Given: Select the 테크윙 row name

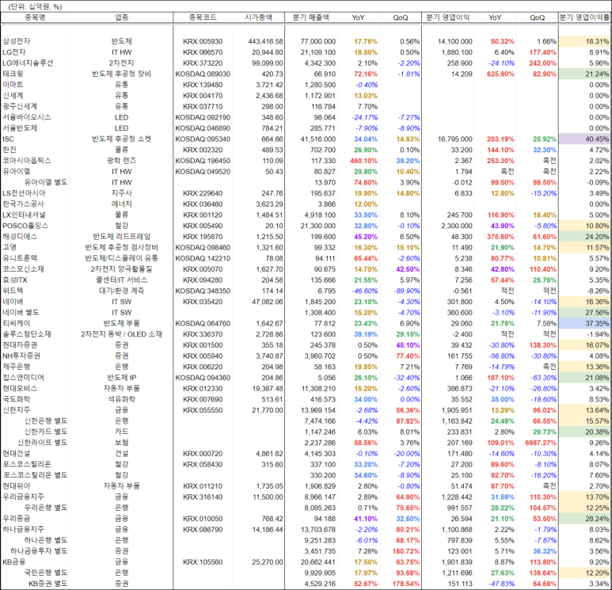Looking at the screenshot, I should click(x=13, y=74).
